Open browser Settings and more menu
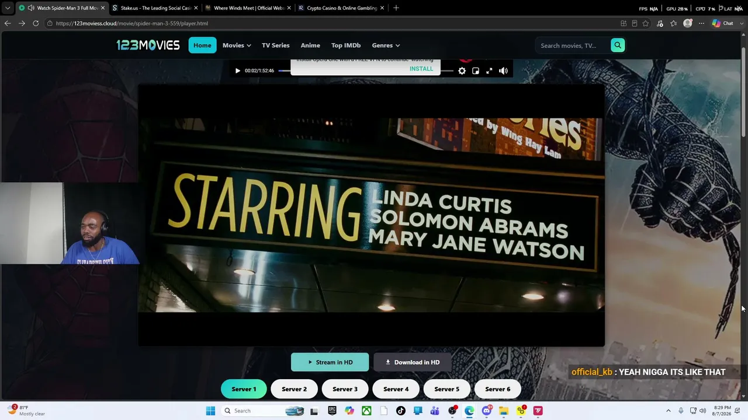Viewport: 748px width, 420px height. click(701, 23)
